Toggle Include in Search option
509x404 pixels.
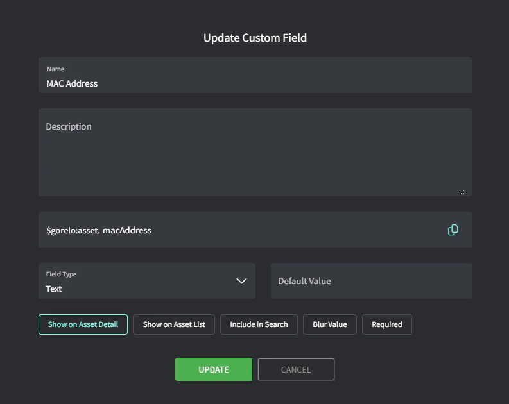(259, 324)
